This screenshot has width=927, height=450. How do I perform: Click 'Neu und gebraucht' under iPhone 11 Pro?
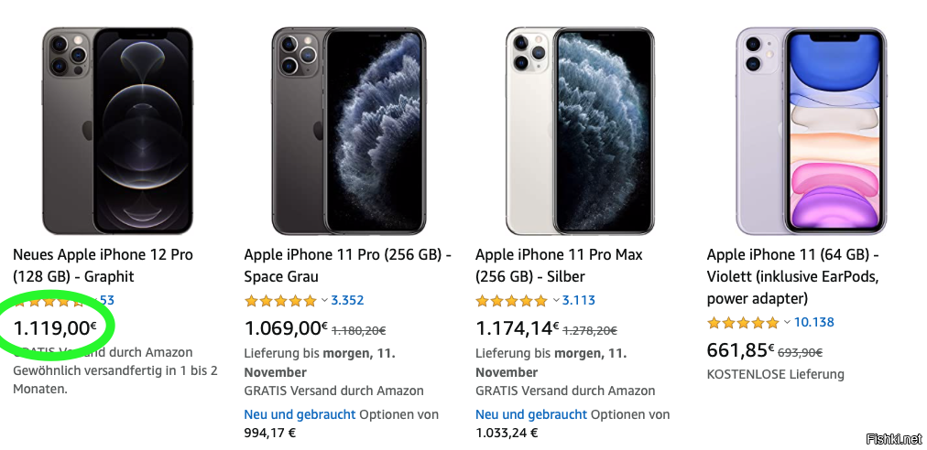coord(300,414)
